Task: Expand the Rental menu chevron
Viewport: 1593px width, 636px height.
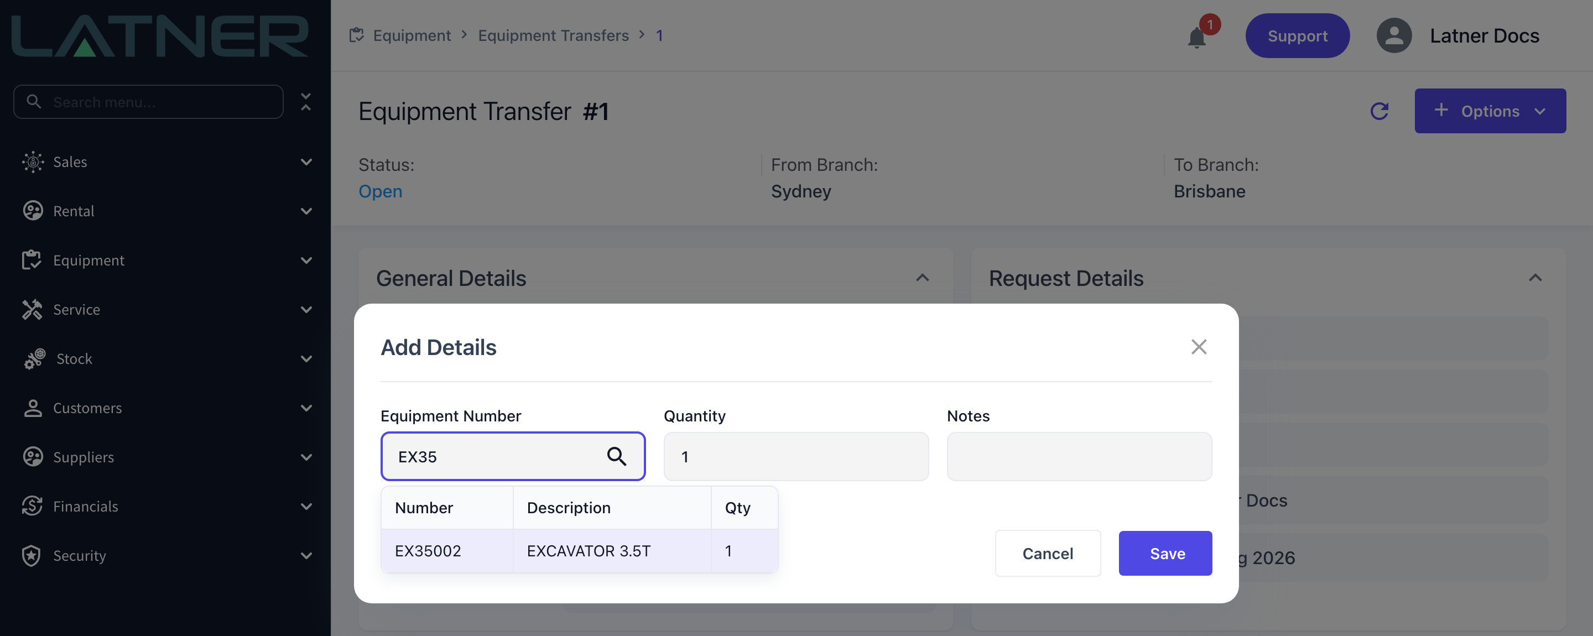Action: [x=306, y=211]
